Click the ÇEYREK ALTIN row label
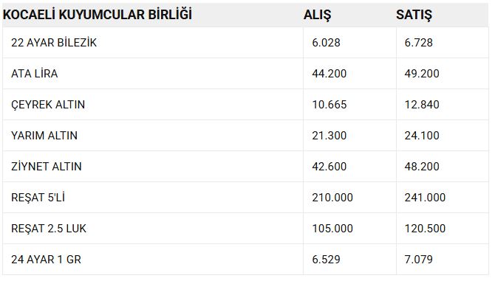This screenshot has height=281, width=495. 48,105
